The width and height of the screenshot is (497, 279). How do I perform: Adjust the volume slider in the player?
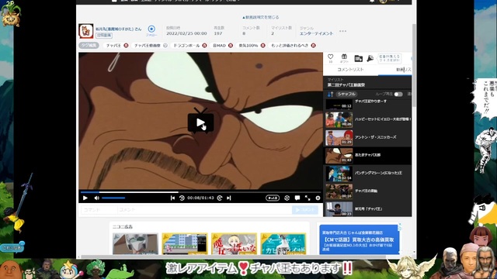tap(113, 198)
